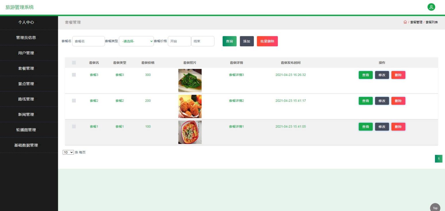Click the price value 100

tap(148, 126)
